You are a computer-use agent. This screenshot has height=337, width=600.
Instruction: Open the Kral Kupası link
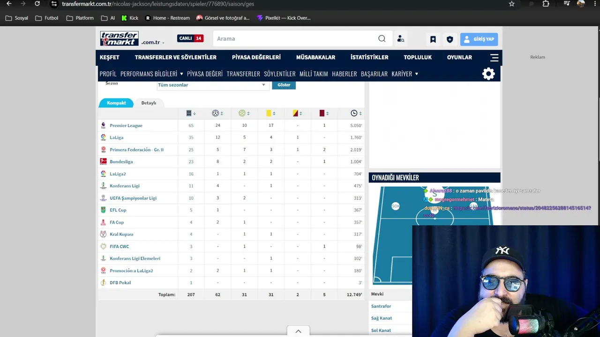pyautogui.click(x=121, y=234)
